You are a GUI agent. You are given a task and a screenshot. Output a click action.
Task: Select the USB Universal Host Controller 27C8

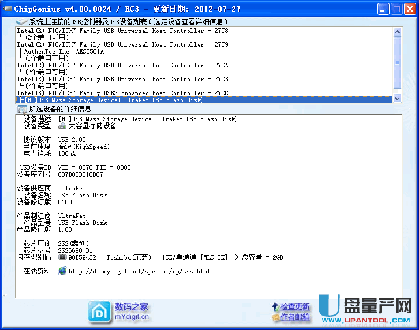click(x=122, y=31)
